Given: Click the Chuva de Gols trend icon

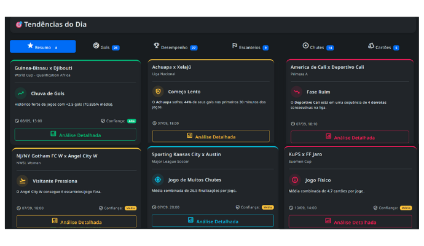Looking at the screenshot, I should point(21,93).
